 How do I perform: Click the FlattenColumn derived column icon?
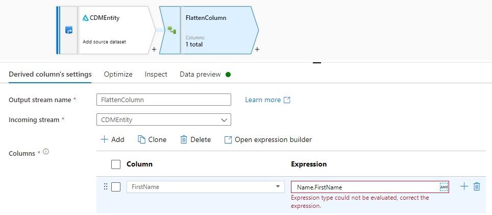click(171, 31)
